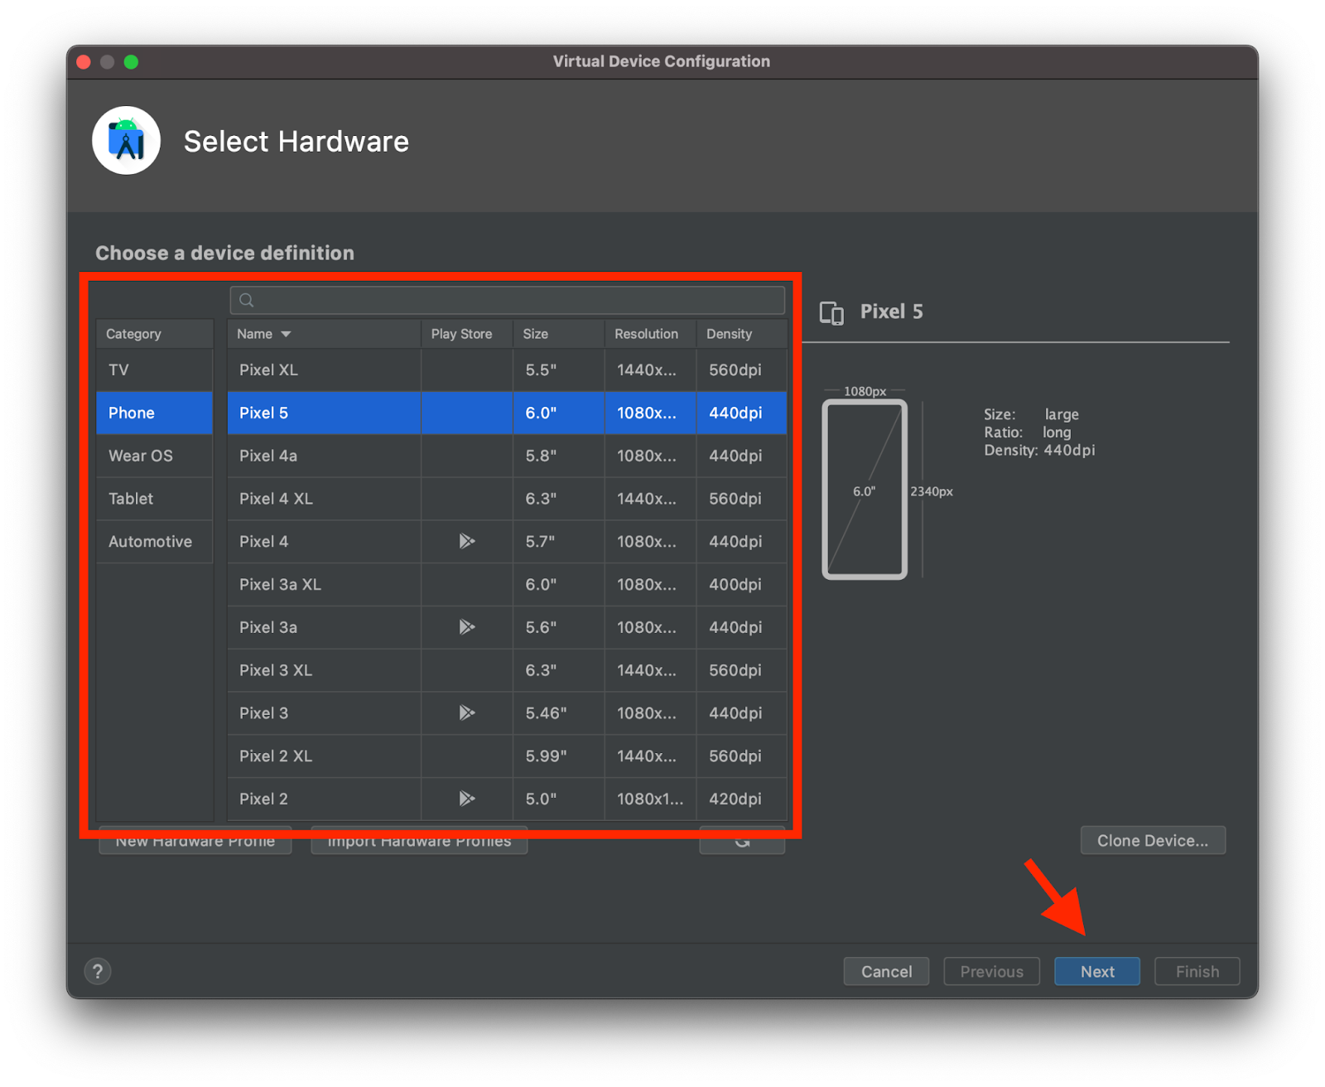The image size is (1325, 1087).
Task: Cancel the virtual device configuration
Action: (x=886, y=971)
